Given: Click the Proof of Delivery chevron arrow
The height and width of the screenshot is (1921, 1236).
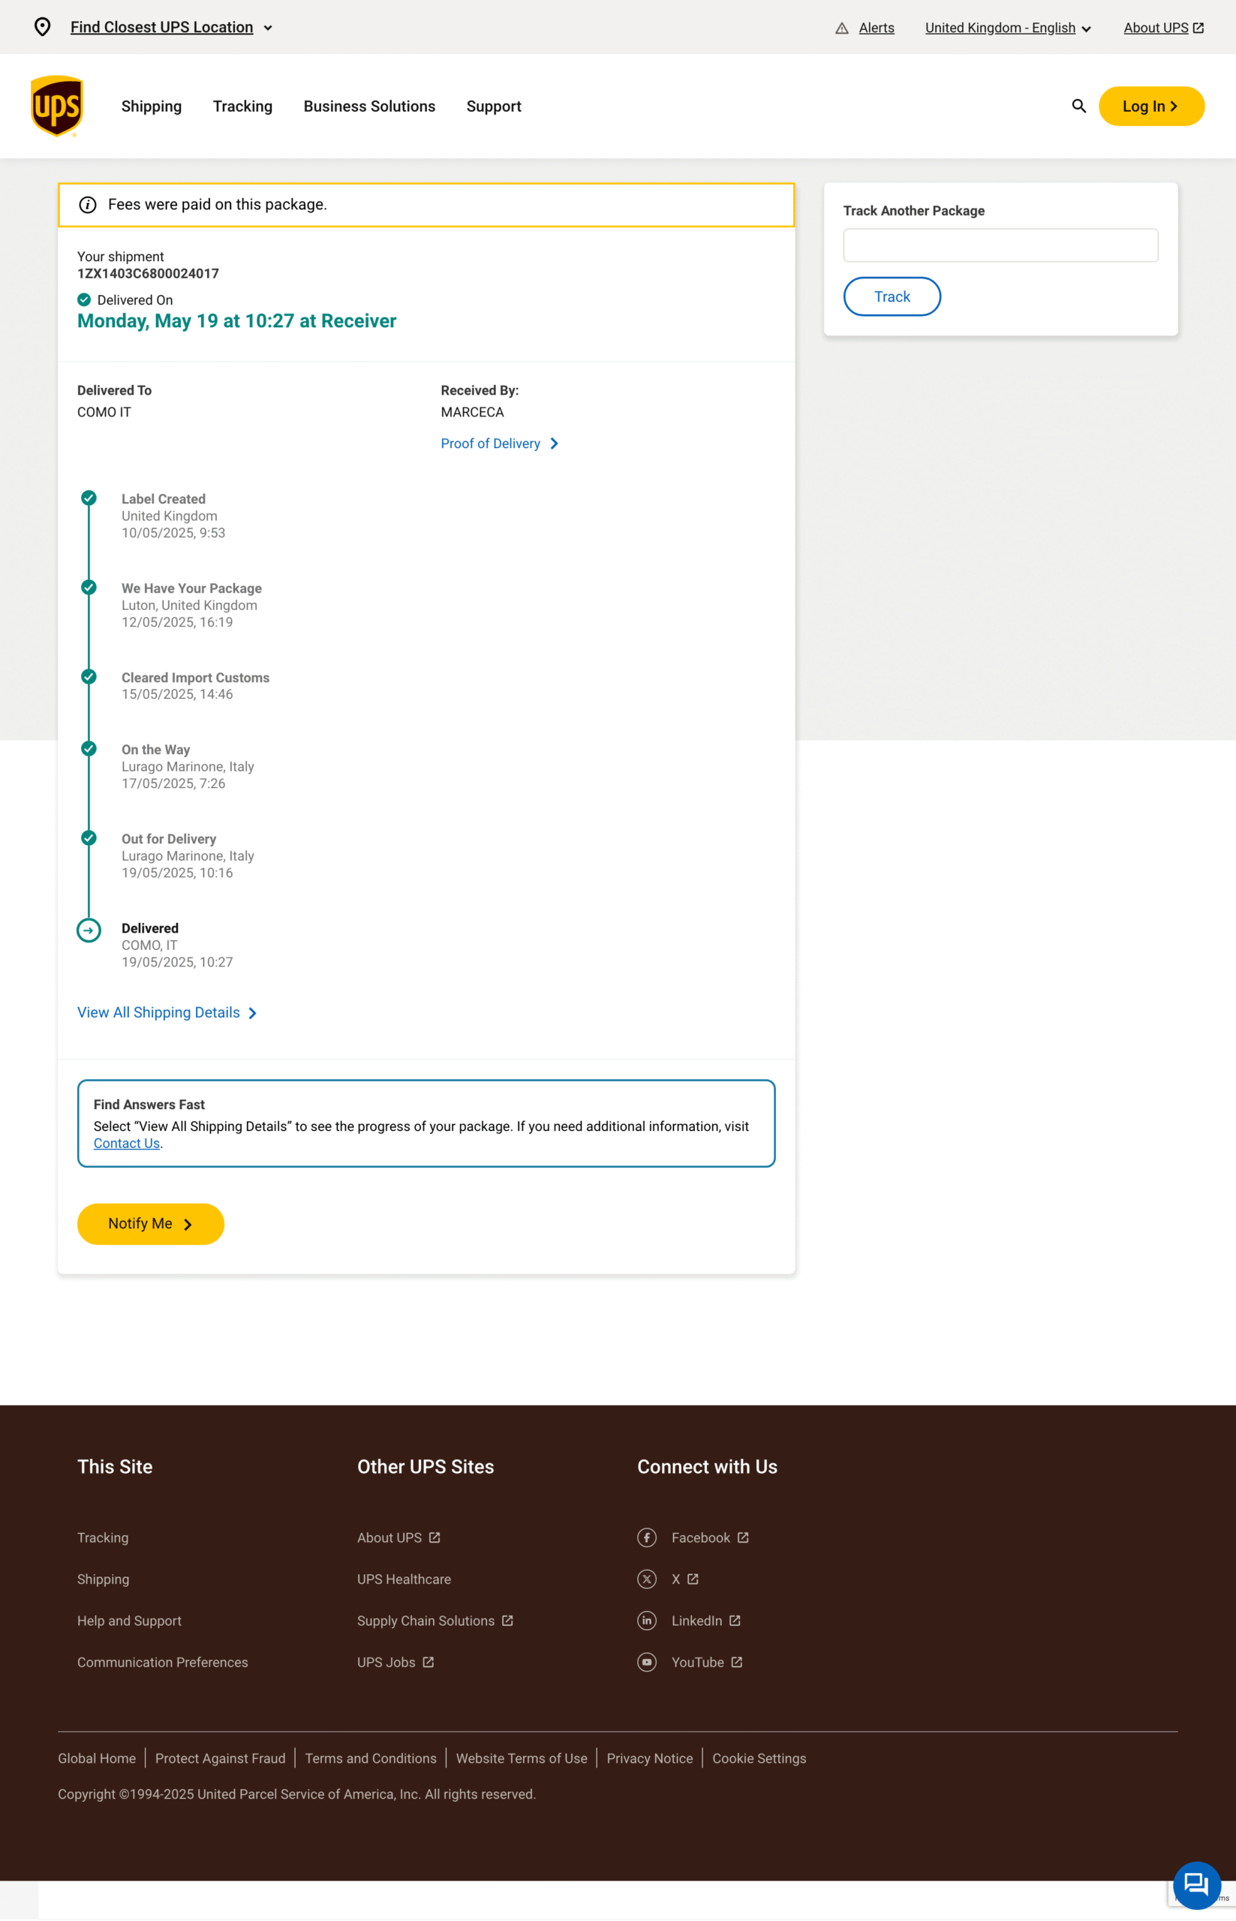Looking at the screenshot, I should (x=554, y=443).
